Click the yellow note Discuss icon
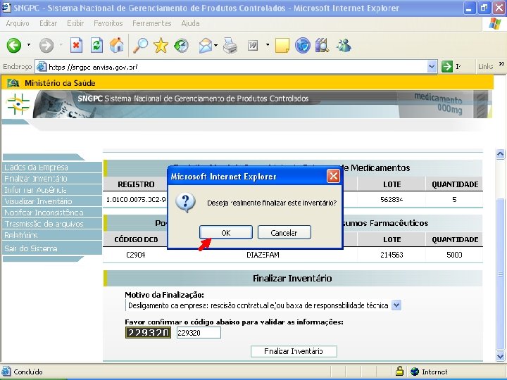 (x=282, y=45)
